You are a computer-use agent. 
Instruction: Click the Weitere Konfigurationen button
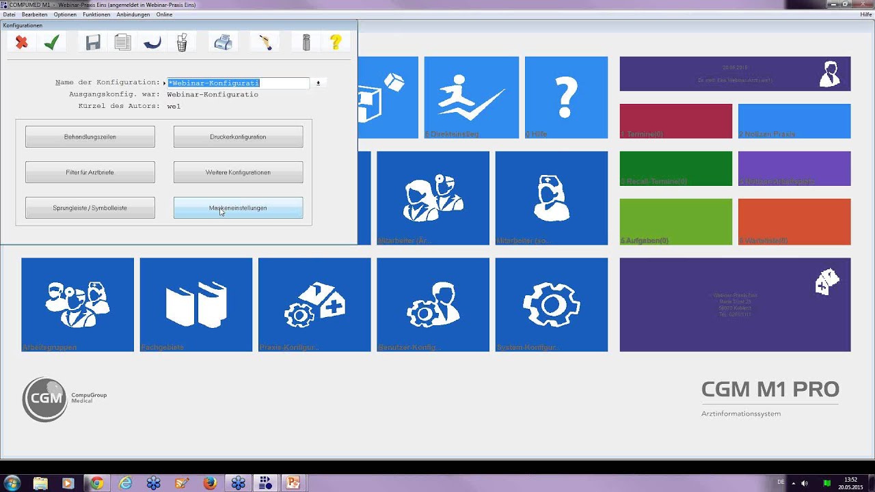pyautogui.click(x=238, y=172)
